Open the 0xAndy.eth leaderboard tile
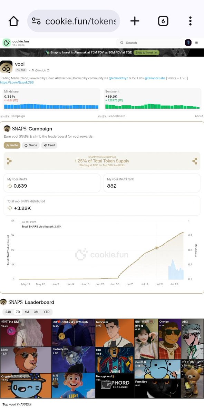This screenshot has height=414, width=204. (73, 360)
